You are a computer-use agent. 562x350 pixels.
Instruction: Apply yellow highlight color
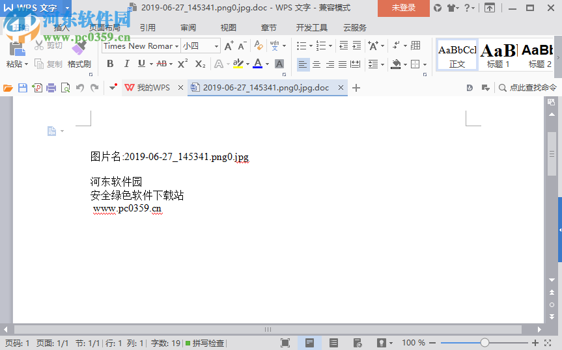click(238, 64)
